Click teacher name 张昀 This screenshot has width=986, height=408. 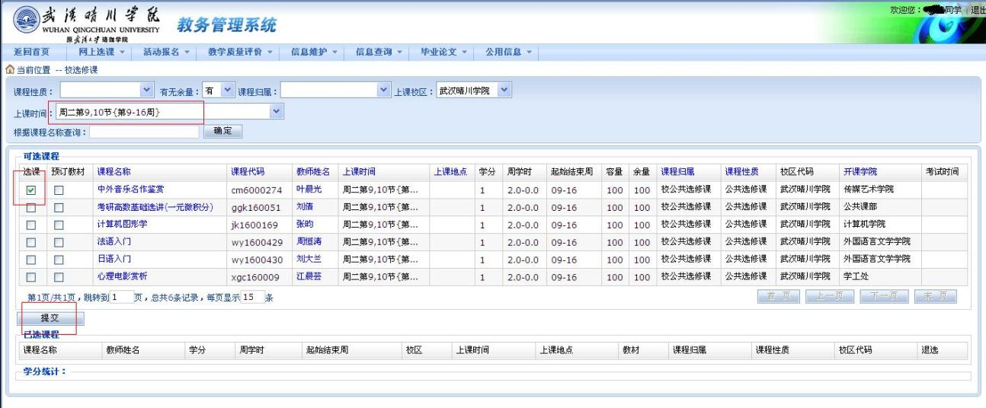305,224
